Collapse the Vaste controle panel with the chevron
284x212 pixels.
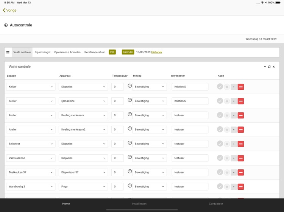click(265, 66)
